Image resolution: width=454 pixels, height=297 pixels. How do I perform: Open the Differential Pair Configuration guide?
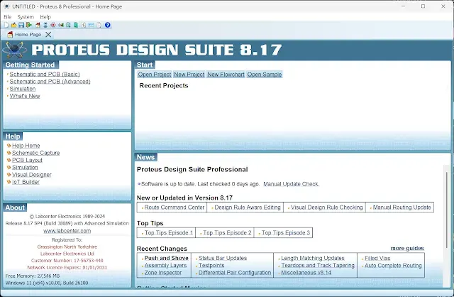tap(235, 273)
